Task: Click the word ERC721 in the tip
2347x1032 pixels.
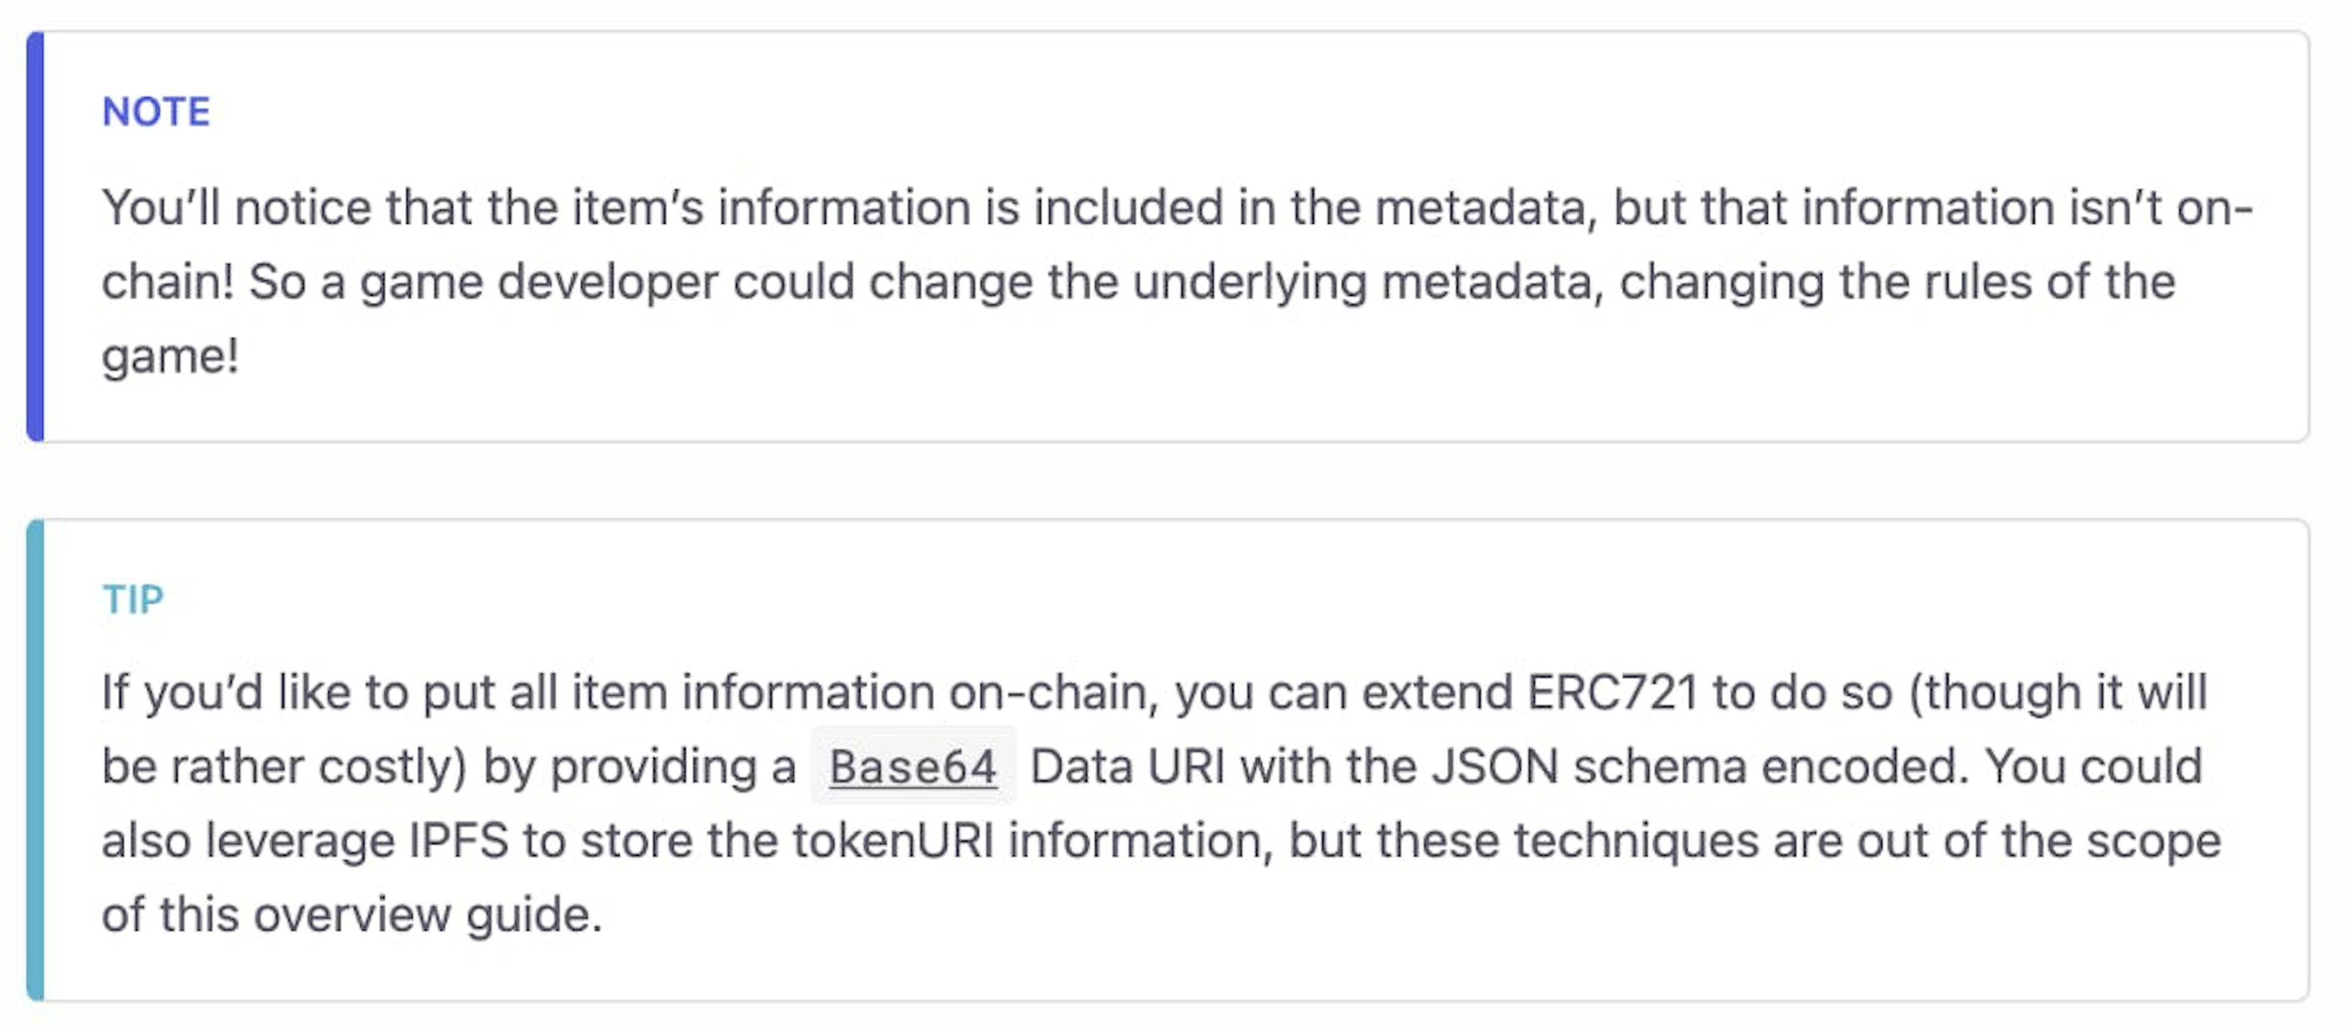Action: click(1612, 692)
